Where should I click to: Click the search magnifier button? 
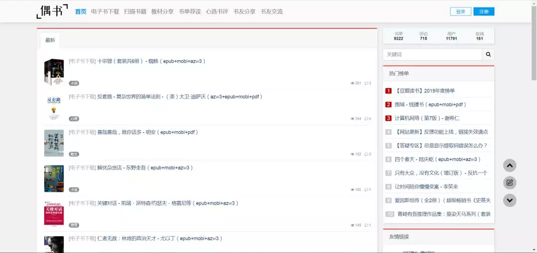488,55
